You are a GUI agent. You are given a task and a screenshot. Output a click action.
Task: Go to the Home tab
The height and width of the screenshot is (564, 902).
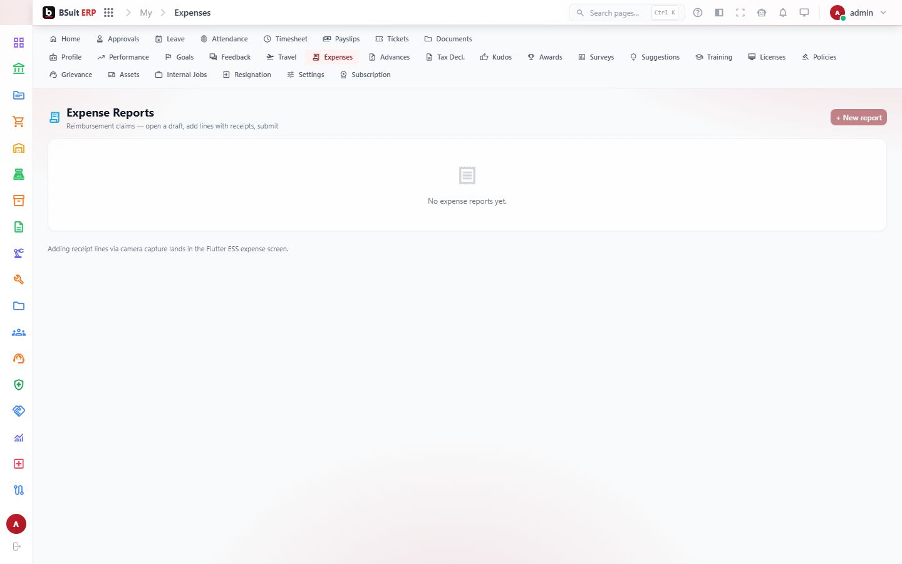pyautogui.click(x=65, y=39)
